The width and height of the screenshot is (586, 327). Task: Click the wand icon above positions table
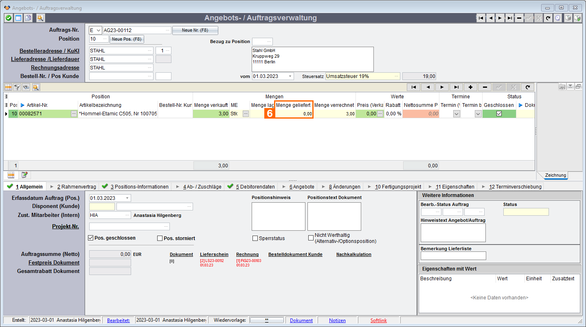click(35, 87)
